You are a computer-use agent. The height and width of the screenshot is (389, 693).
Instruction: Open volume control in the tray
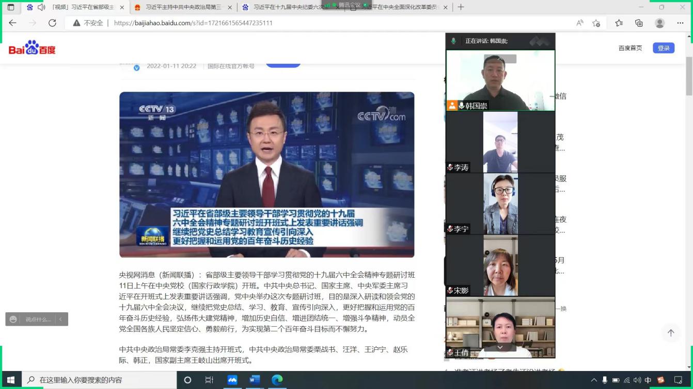(x=637, y=380)
